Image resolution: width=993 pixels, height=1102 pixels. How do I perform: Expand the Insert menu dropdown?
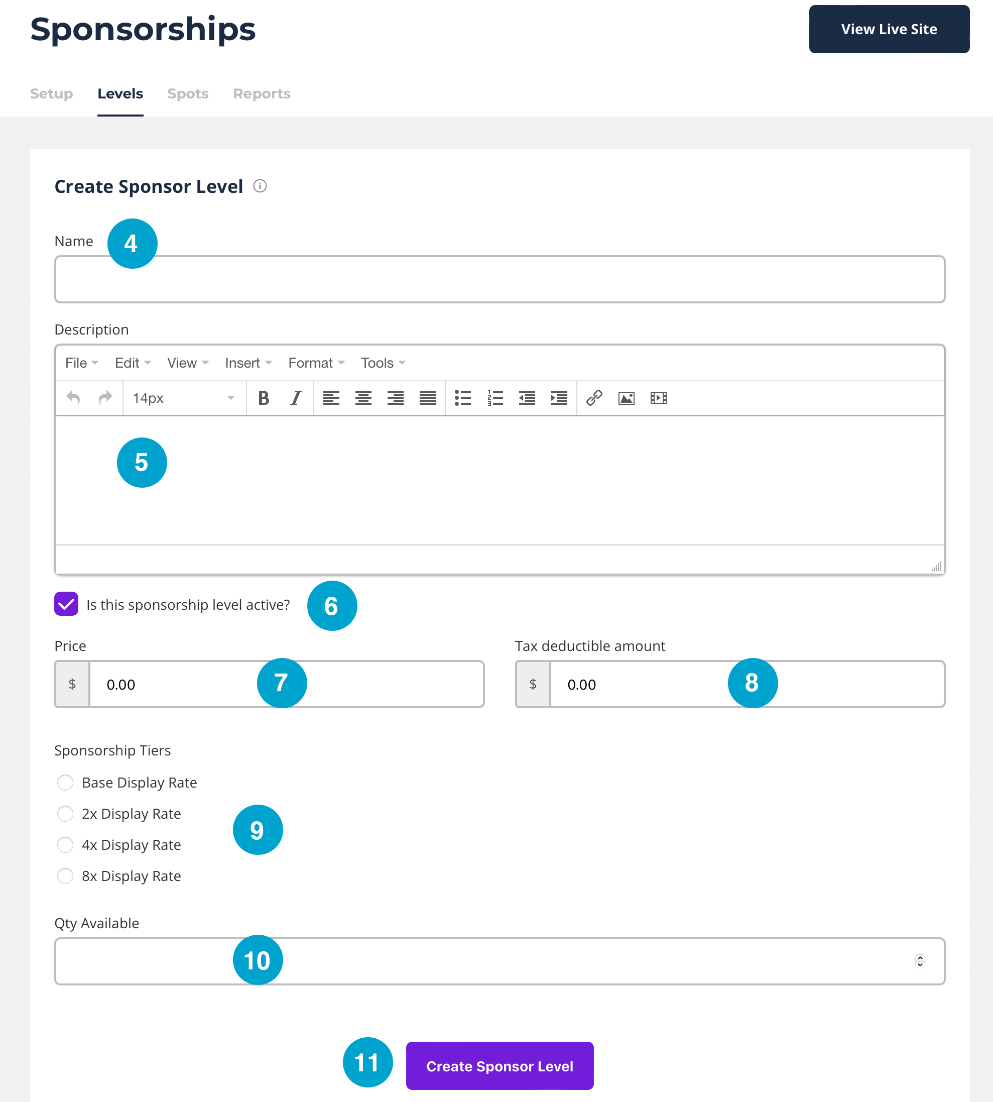(x=247, y=363)
